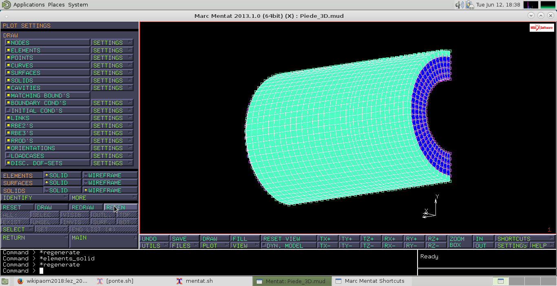Toggle drawing of NODES
Image resolution: width=557 pixels, height=286 pixels.
(x=47, y=43)
